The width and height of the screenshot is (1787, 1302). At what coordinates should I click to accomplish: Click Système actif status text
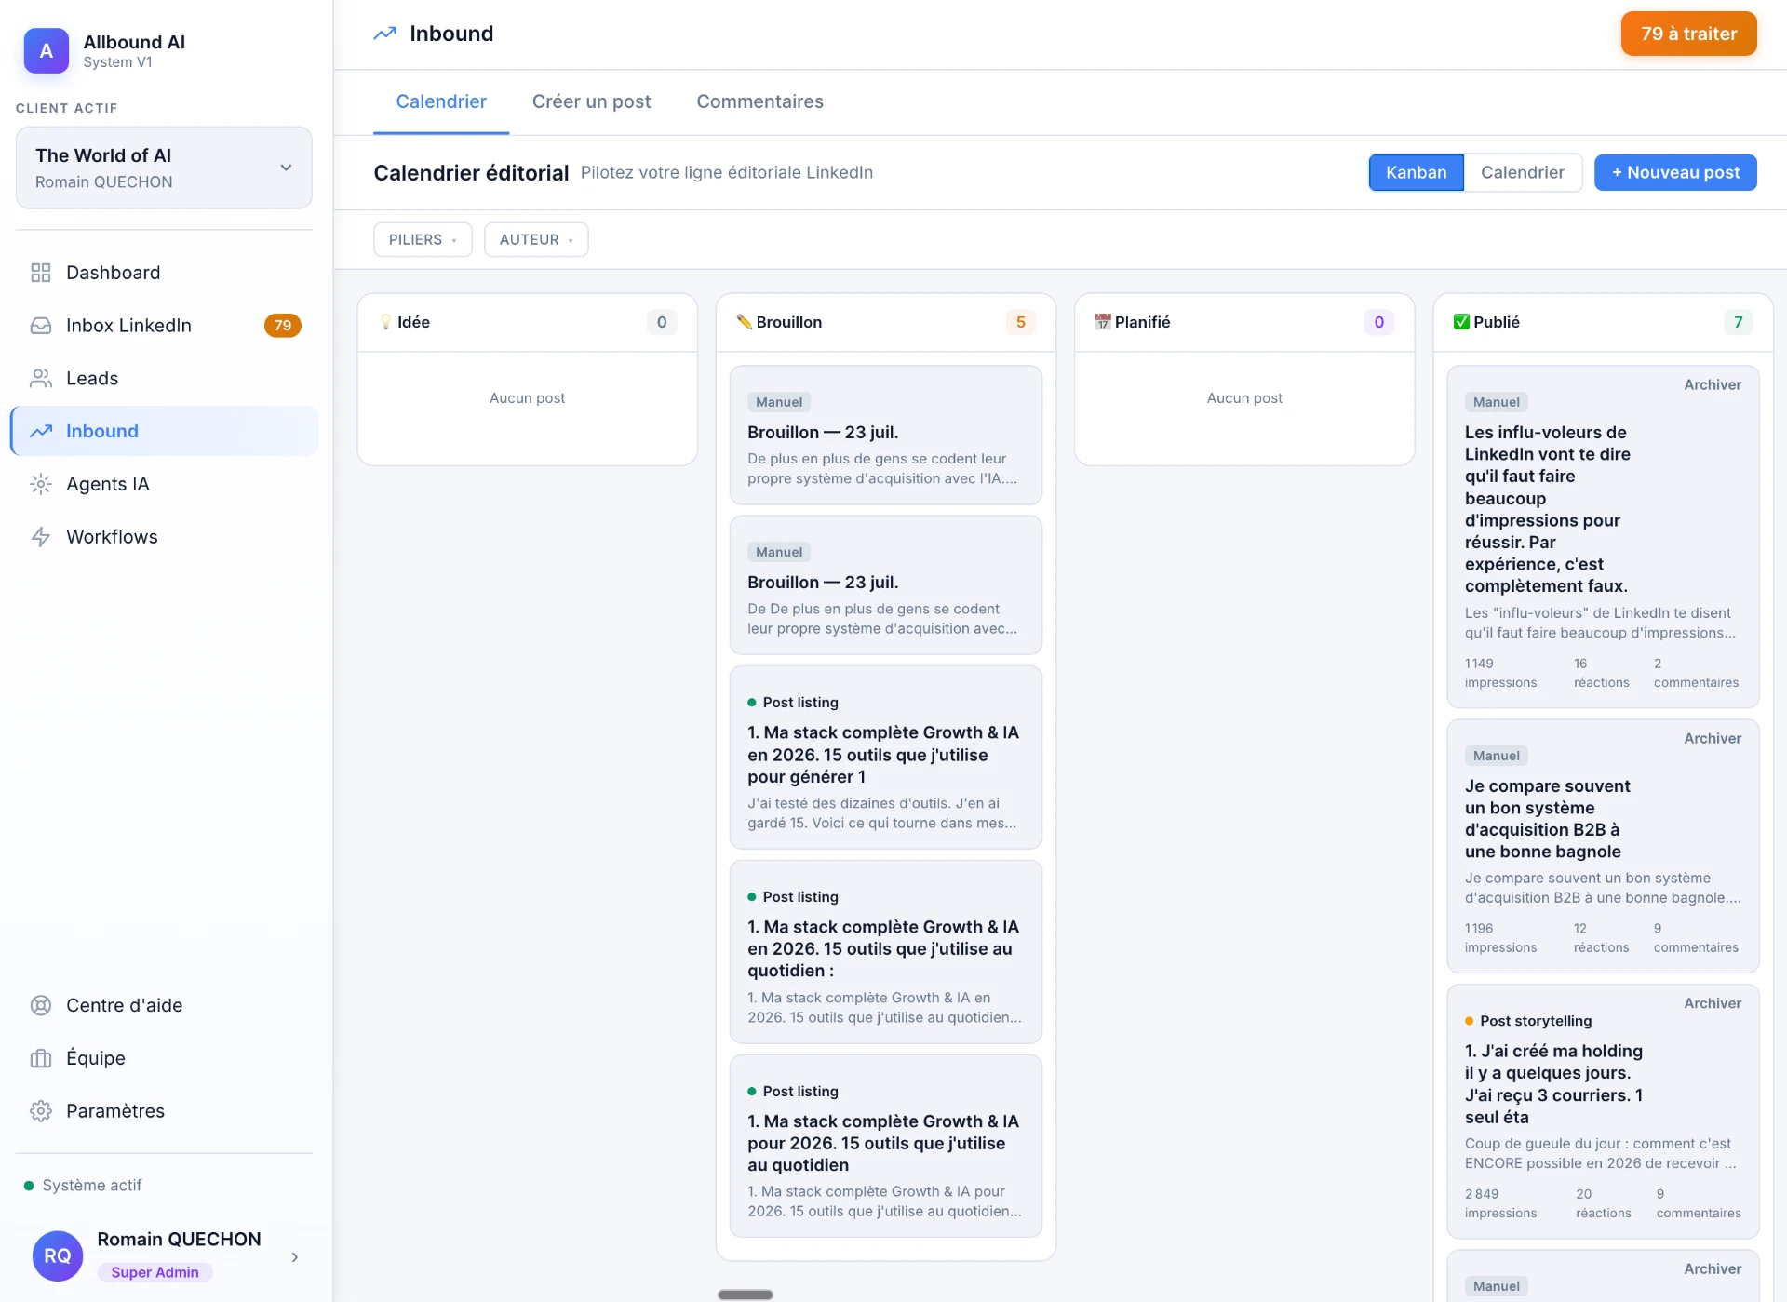[x=92, y=1185]
